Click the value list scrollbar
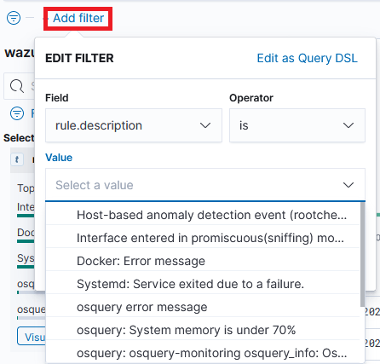 pos(362,254)
